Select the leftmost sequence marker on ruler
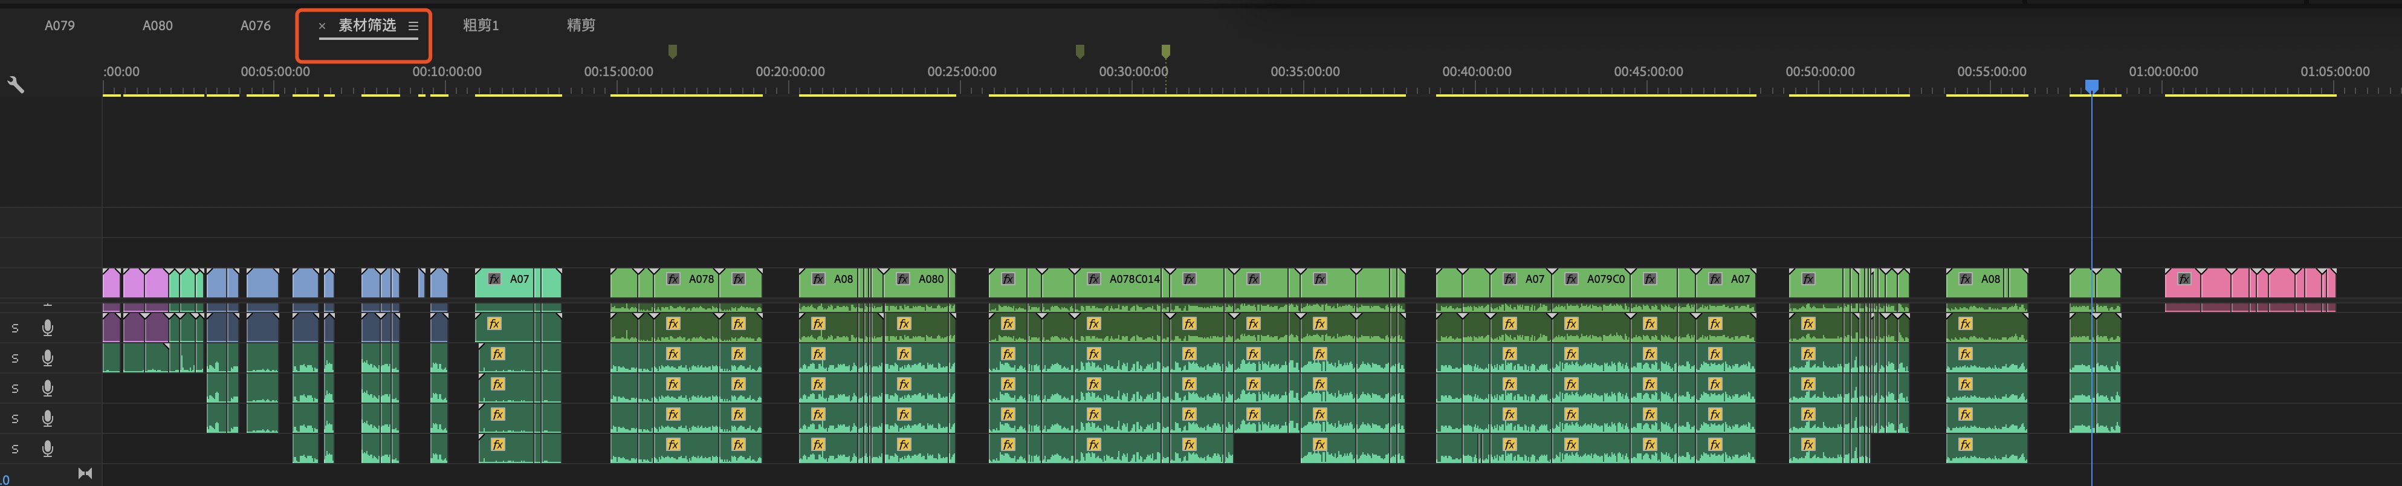This screenshot has width=2402, height=486. click(x=672, y=51)
